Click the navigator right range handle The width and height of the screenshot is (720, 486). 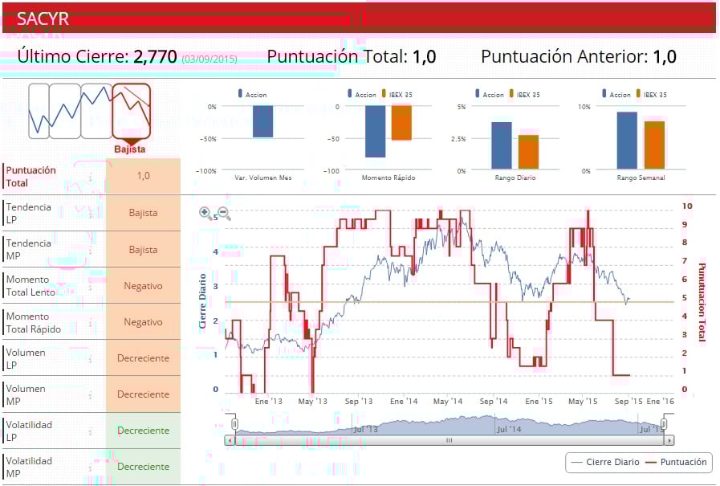click(664, 423)
